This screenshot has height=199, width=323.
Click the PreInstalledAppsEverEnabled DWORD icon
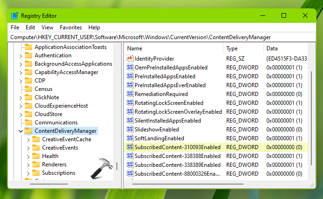[130, 85]
